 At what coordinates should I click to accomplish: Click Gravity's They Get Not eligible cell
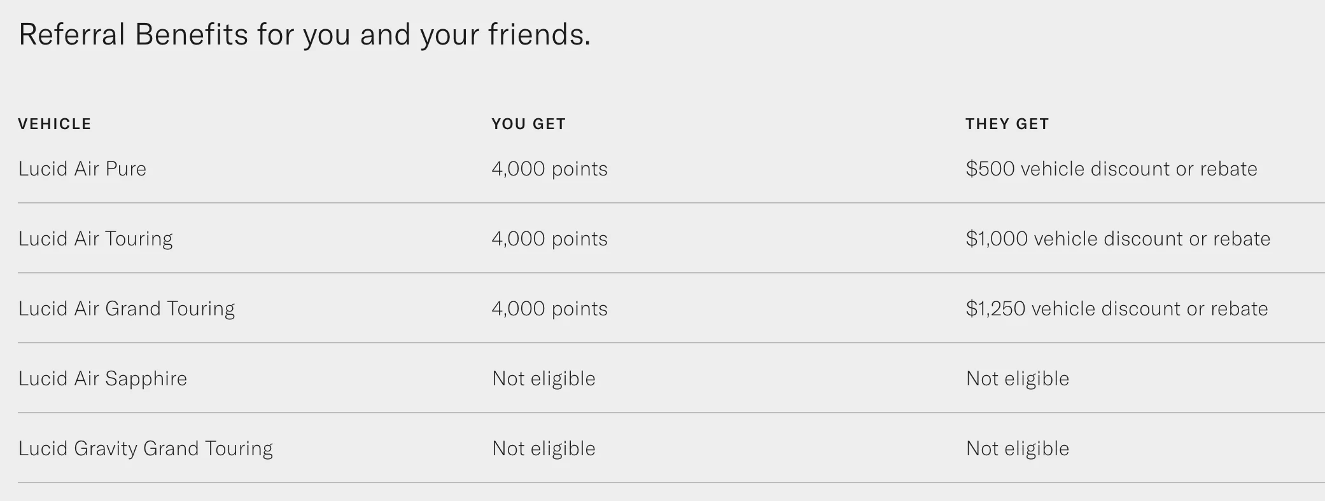point(1018,448)
